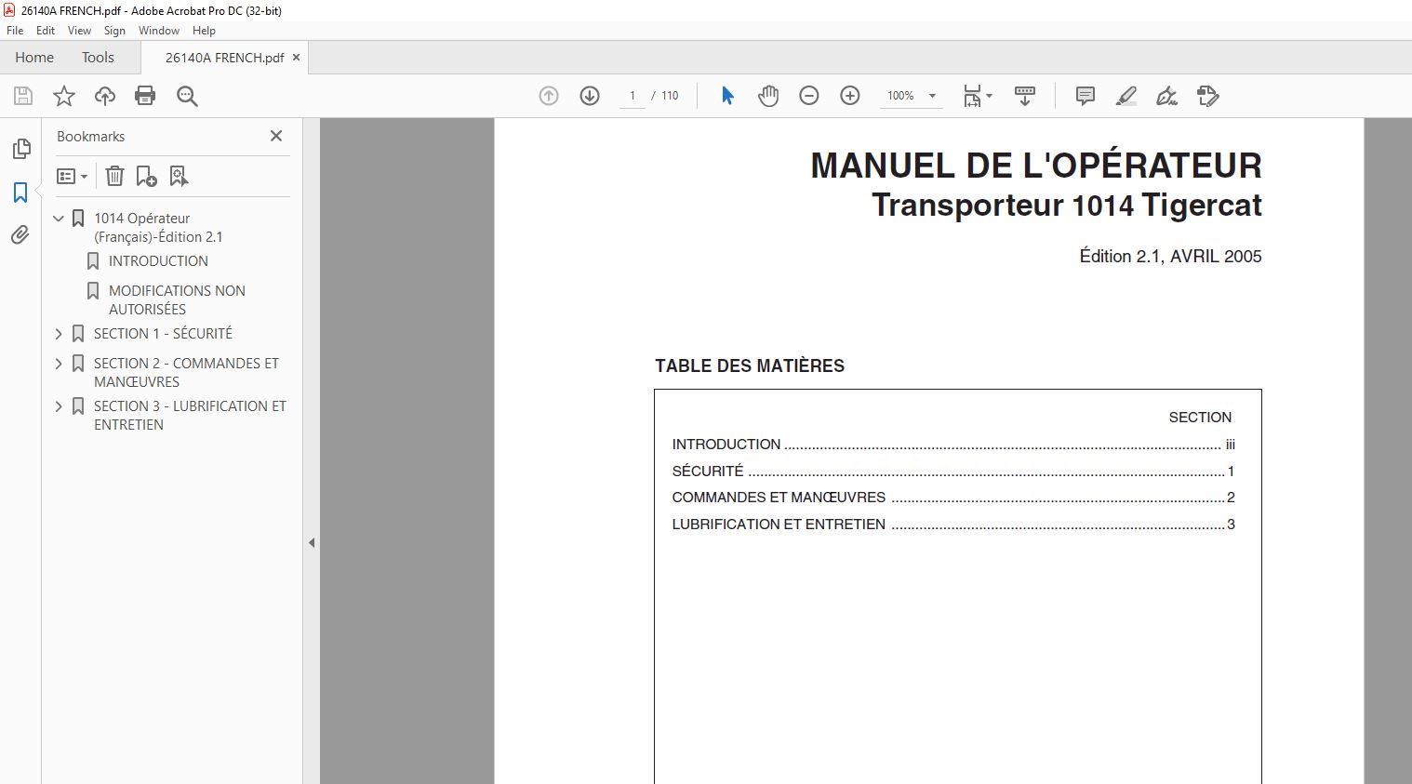Click the Save file icon

(23, 96)
